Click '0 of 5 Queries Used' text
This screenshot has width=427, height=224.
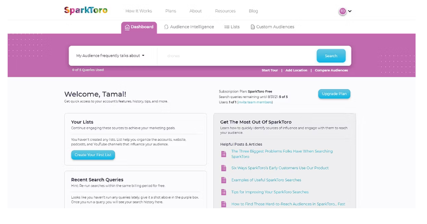coord(88,70)
